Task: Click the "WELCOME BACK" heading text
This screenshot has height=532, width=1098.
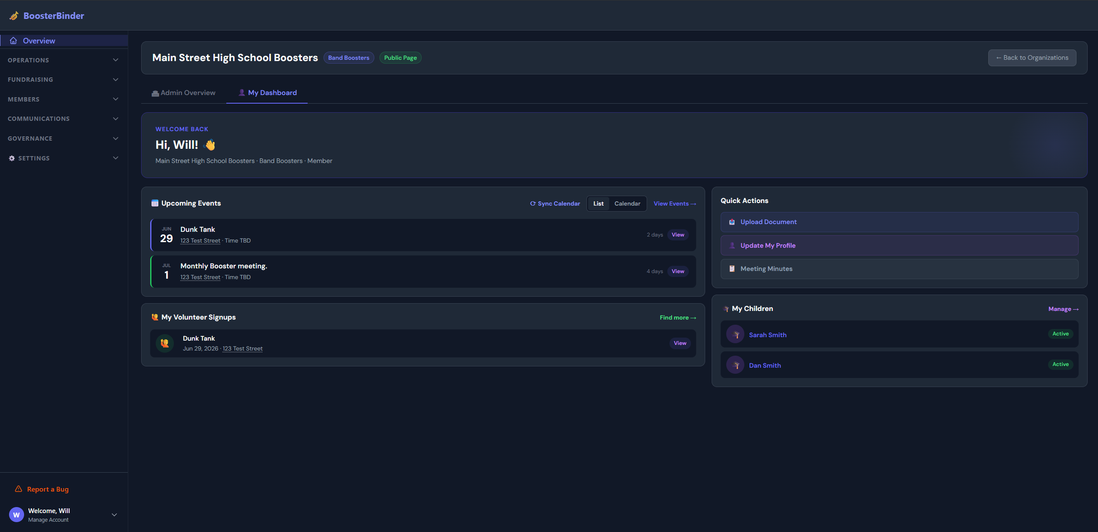Action: [x=182, y=129]
